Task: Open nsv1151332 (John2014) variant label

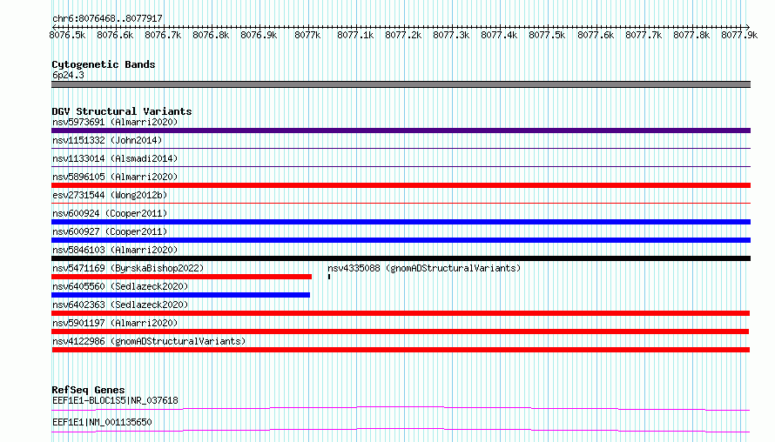Action: point(107,140)
